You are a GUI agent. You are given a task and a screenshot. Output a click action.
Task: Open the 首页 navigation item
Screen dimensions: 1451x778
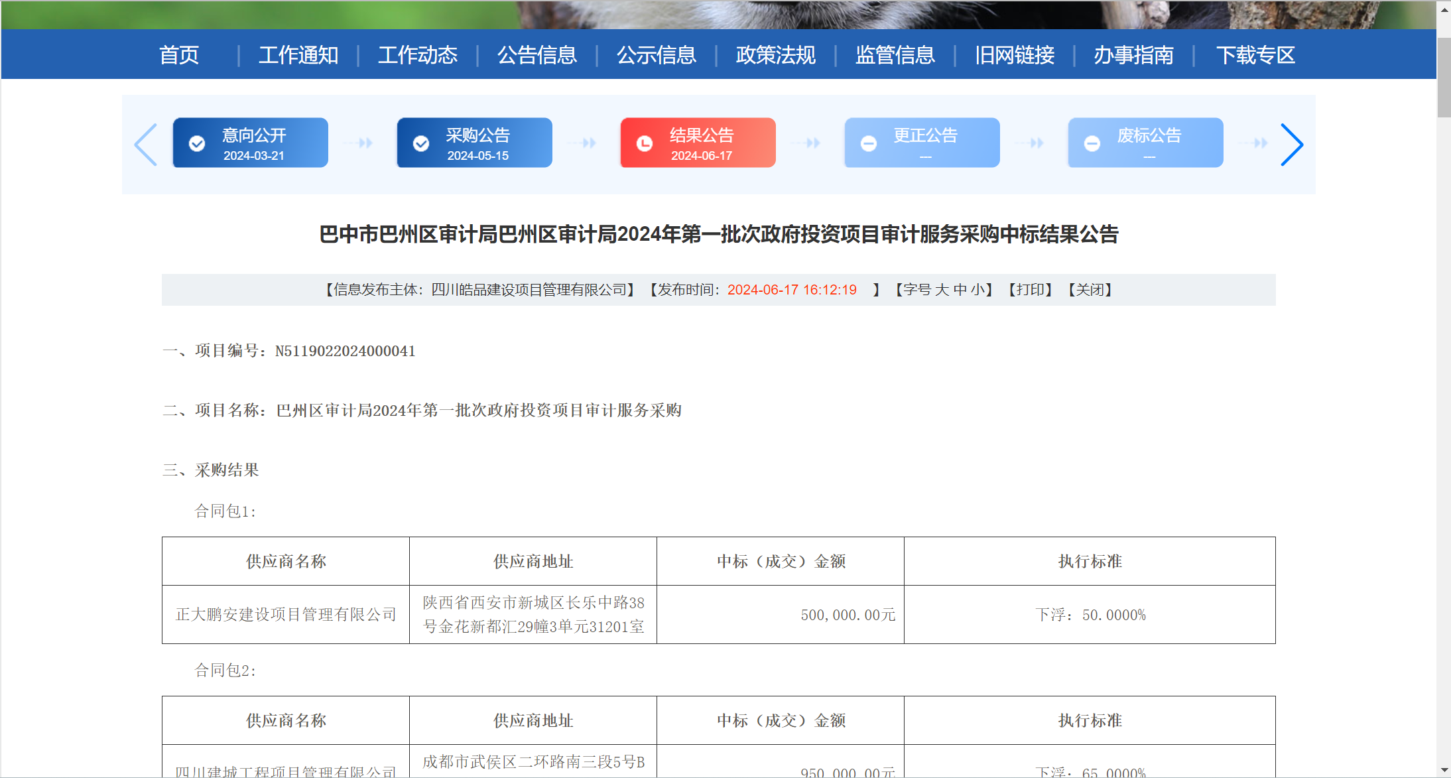[179, 54]
